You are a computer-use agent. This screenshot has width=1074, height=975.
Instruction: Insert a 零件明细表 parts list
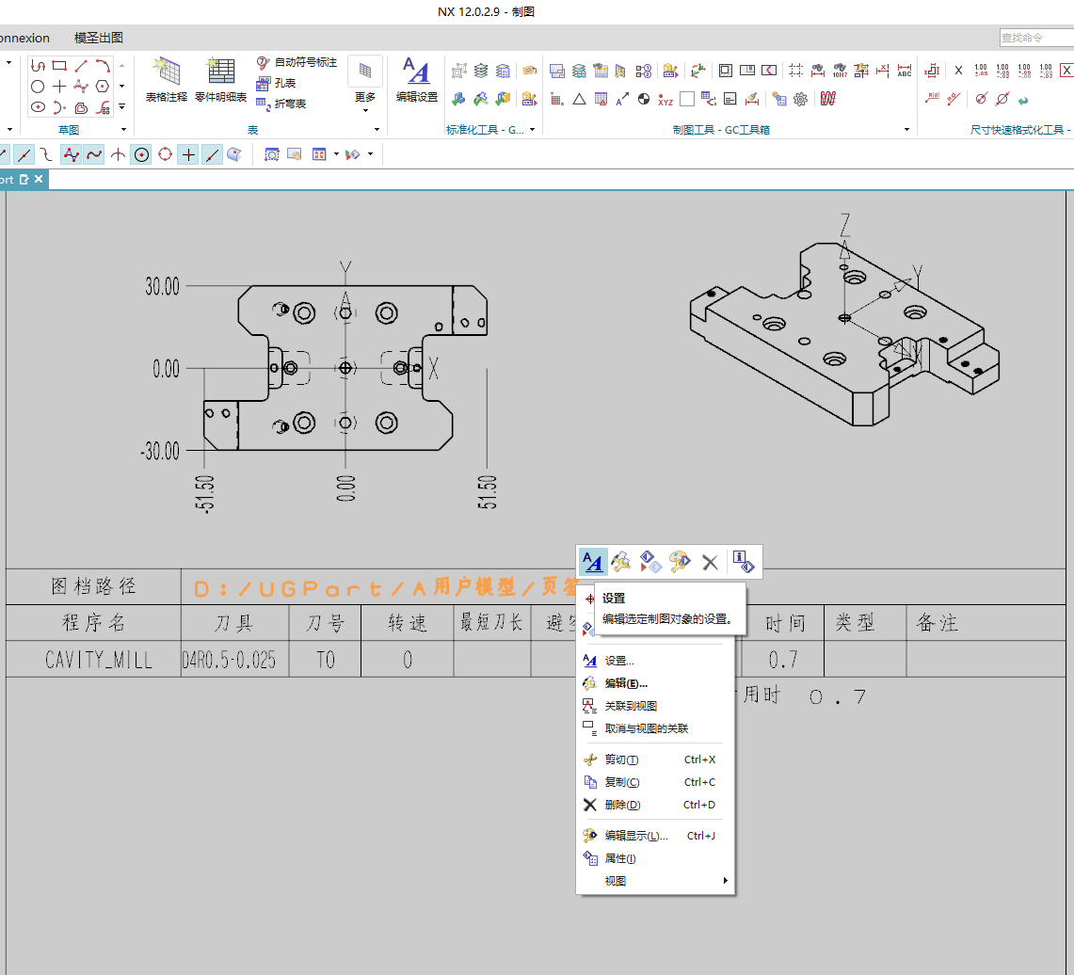[220, 80]
